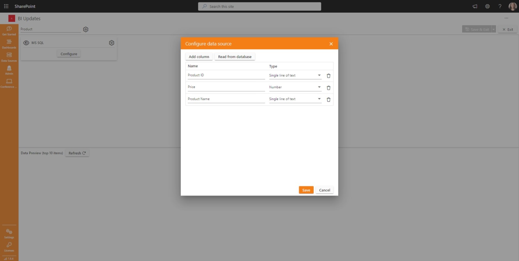The height and width of the screenshot is (261, 519).
Task: Toggle MS SQL visibility eye icon
Action: [x=26, y=43]
